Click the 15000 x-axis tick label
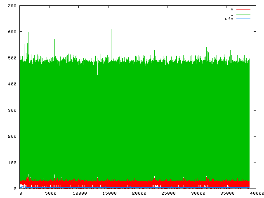This screenshot has height=198, width=264. point(109,193)
